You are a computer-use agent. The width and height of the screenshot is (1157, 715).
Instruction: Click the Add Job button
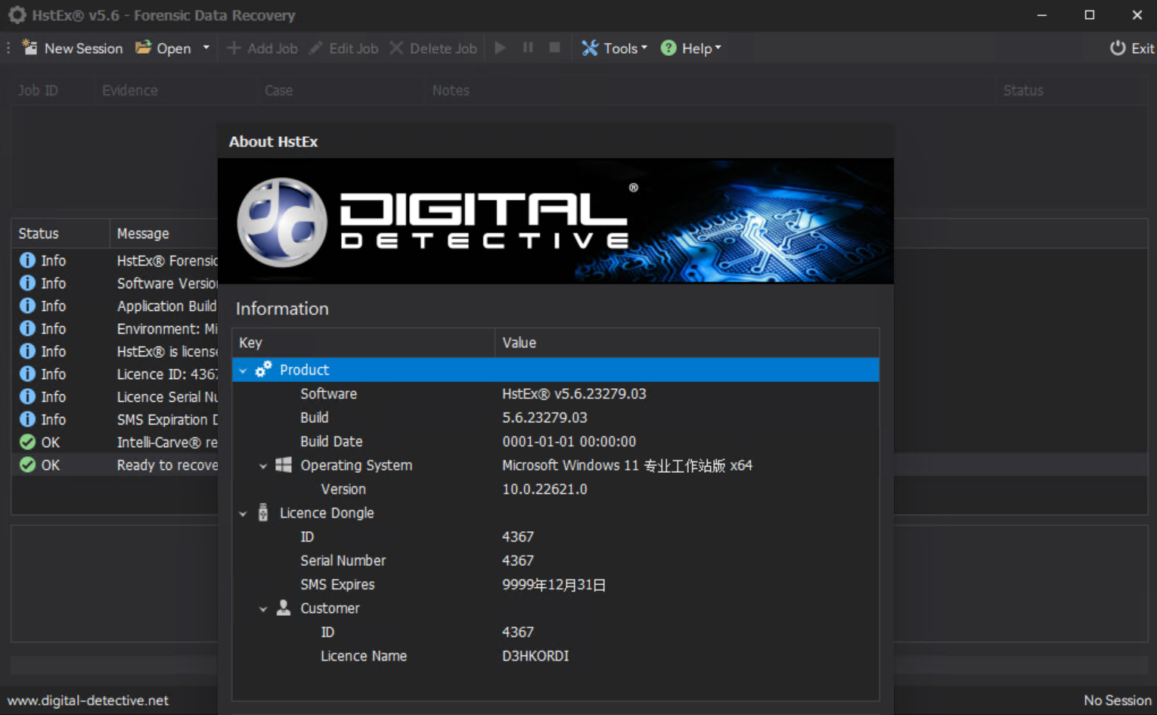262,48
